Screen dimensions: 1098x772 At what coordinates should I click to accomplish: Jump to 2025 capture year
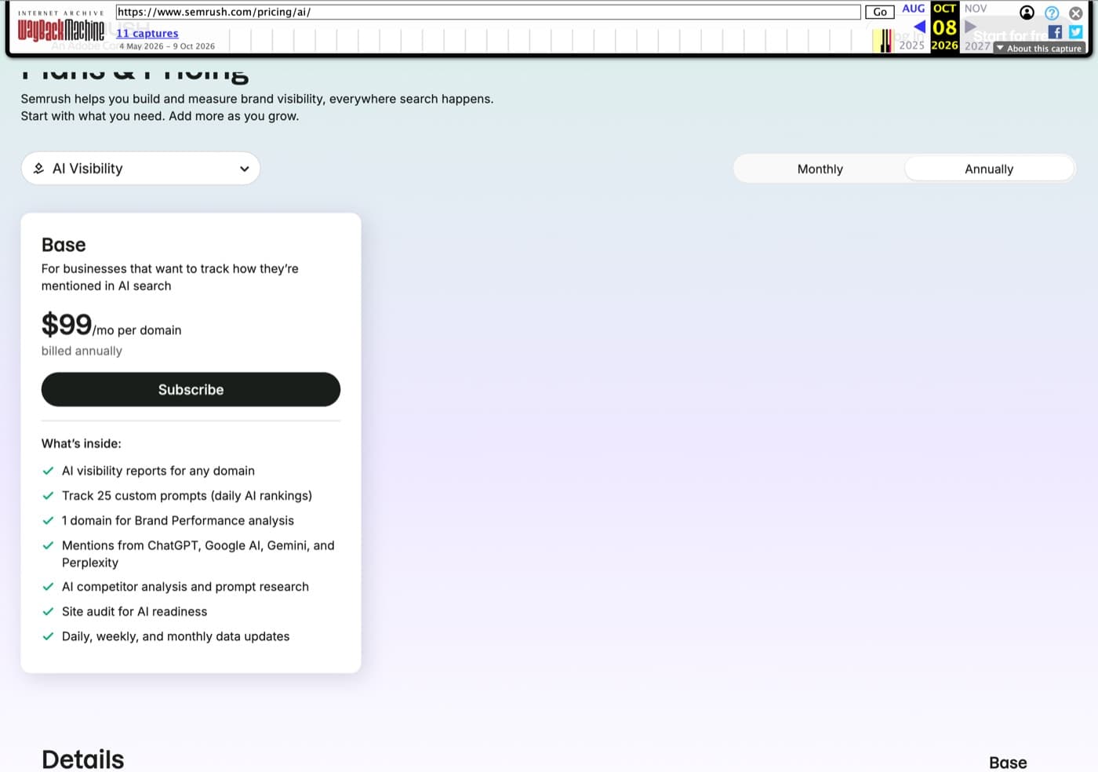(911, 46)
